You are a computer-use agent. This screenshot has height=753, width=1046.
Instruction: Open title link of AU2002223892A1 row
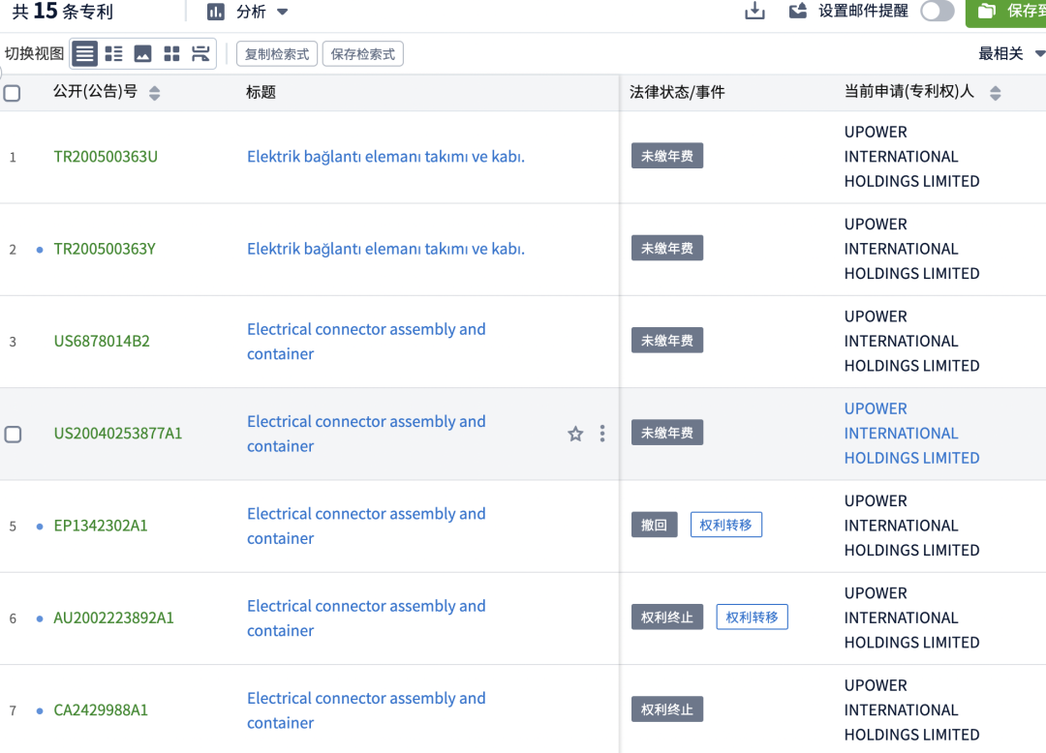click(366, 617)
